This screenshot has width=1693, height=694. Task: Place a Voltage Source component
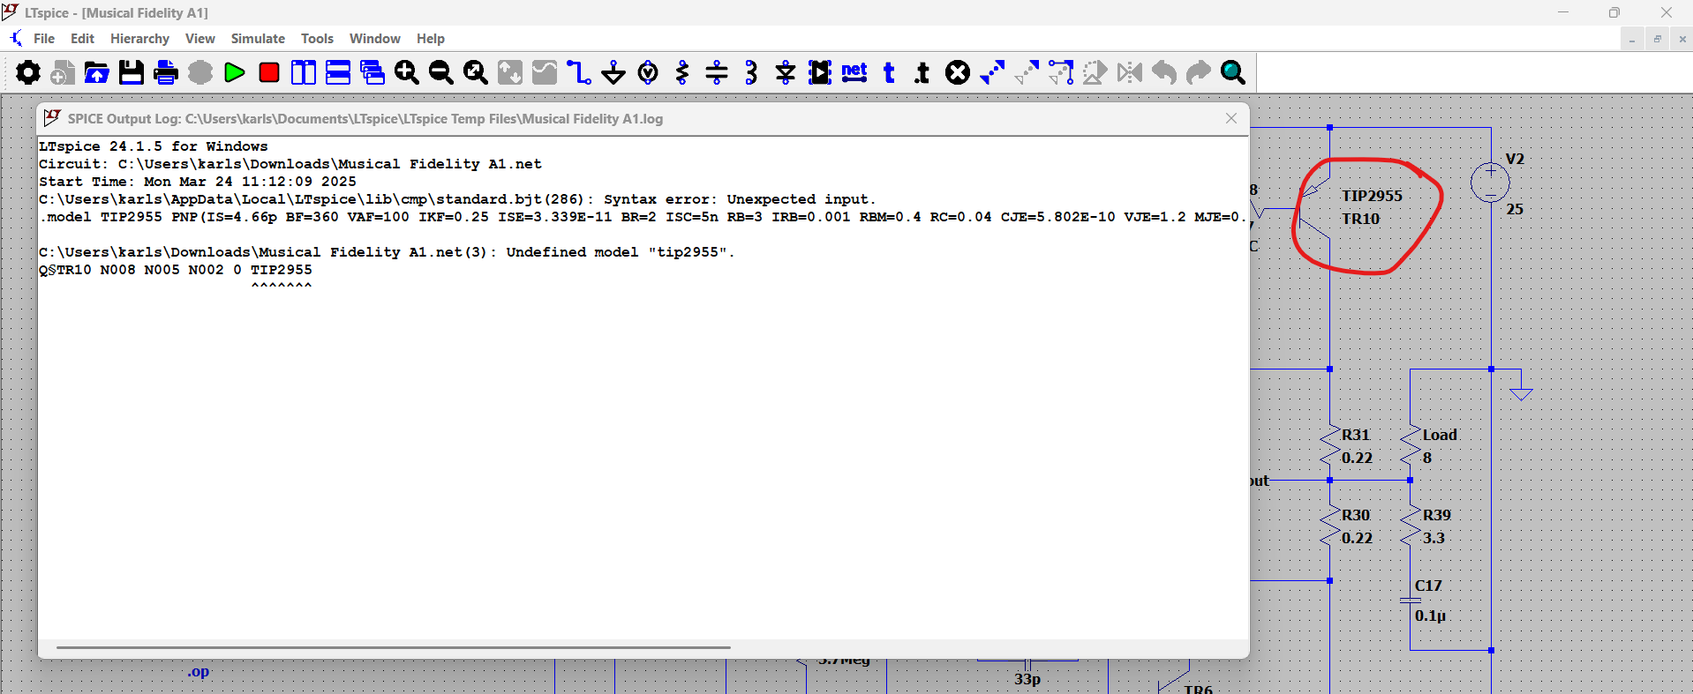coord(648,72)
